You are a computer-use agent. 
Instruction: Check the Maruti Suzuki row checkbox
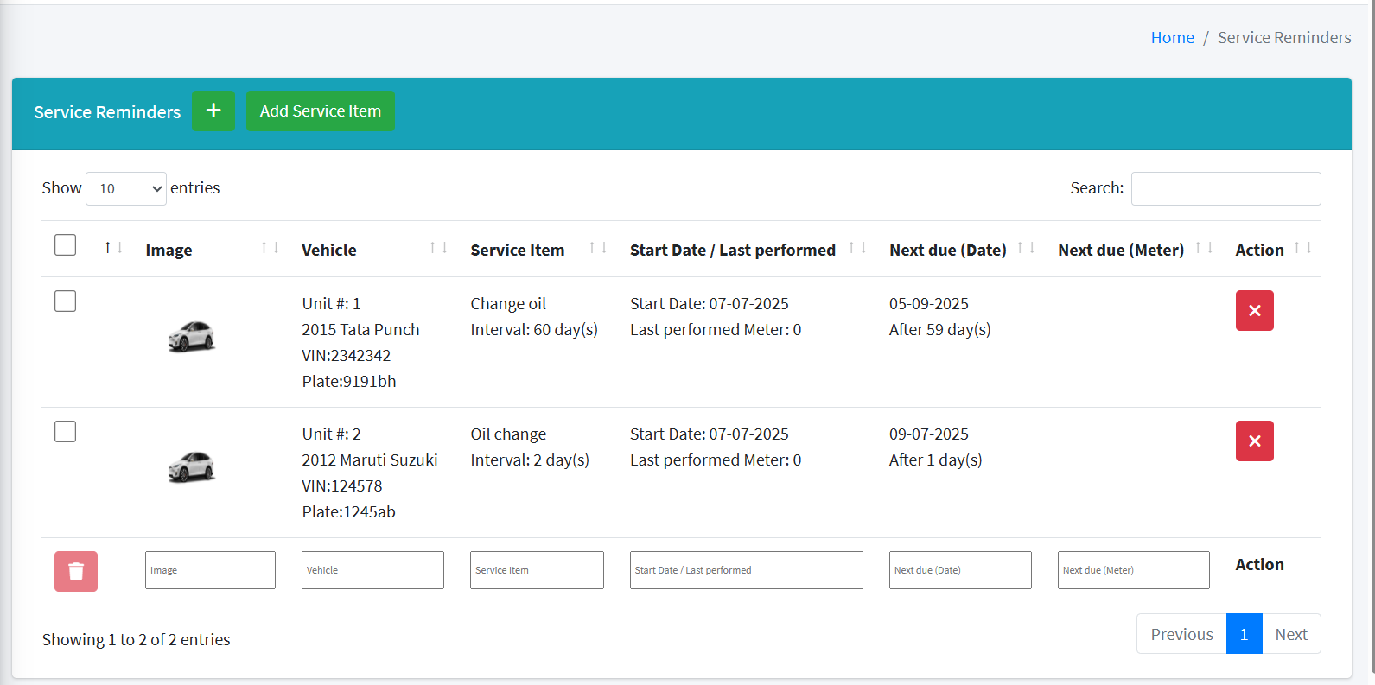[x=65, y=432]
